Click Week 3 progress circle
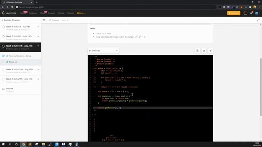This screenshot has height=147, width=262. click(3, 46)
